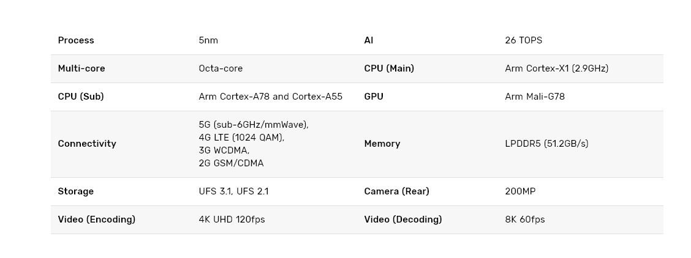This screenshot has height=258, width=691.
Task: Click the CPU (Sub) label
Action: point(81,97)
